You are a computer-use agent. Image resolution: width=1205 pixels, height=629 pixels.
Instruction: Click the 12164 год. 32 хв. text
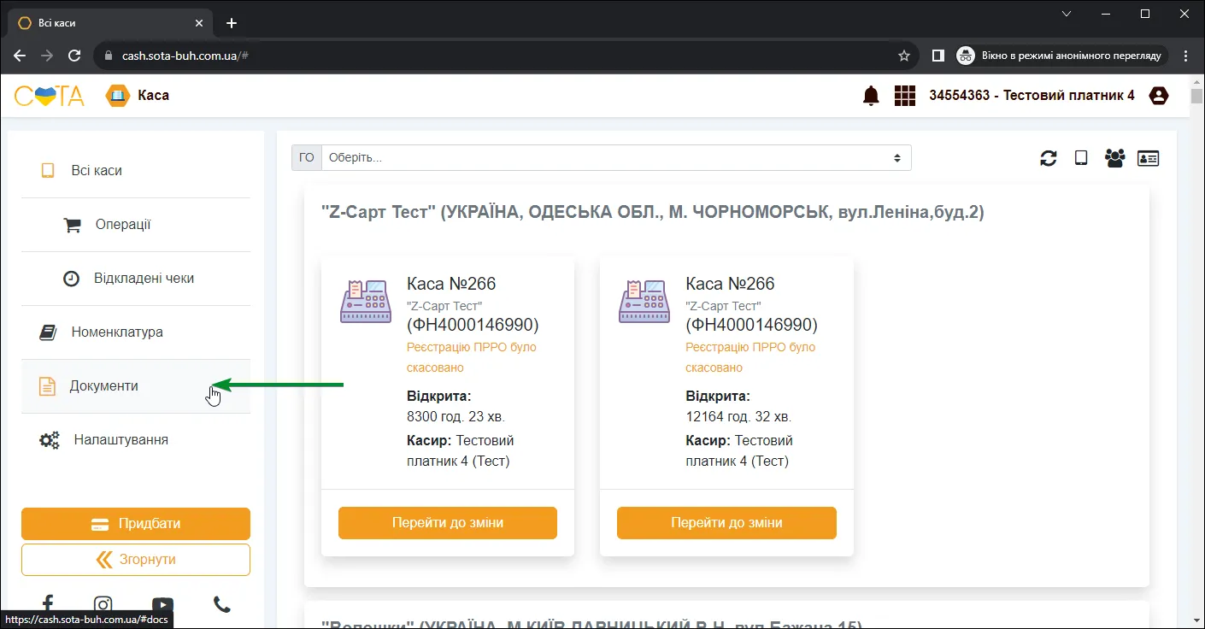pos(738,417)
